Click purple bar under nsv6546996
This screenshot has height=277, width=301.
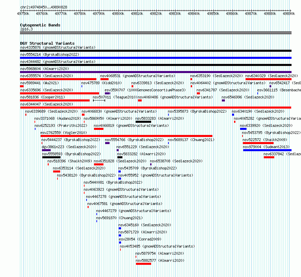[x=223, y=100]
